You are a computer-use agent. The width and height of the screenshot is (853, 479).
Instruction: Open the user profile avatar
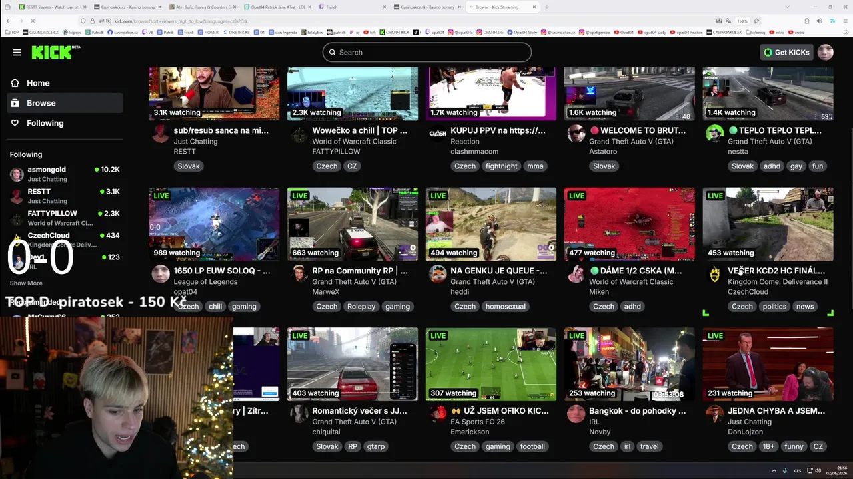tap(825, 52)
